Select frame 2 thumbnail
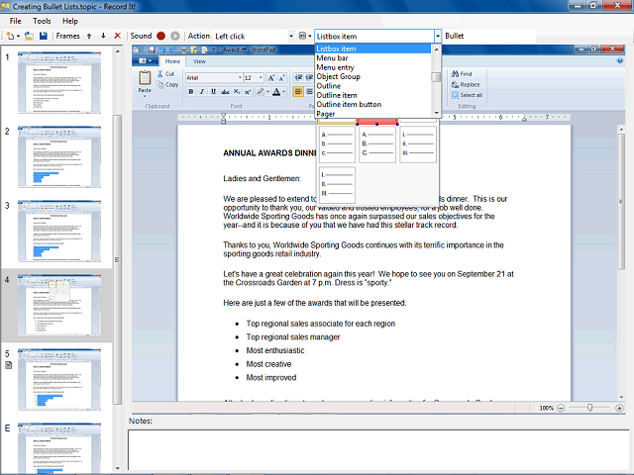 [59, 156]
